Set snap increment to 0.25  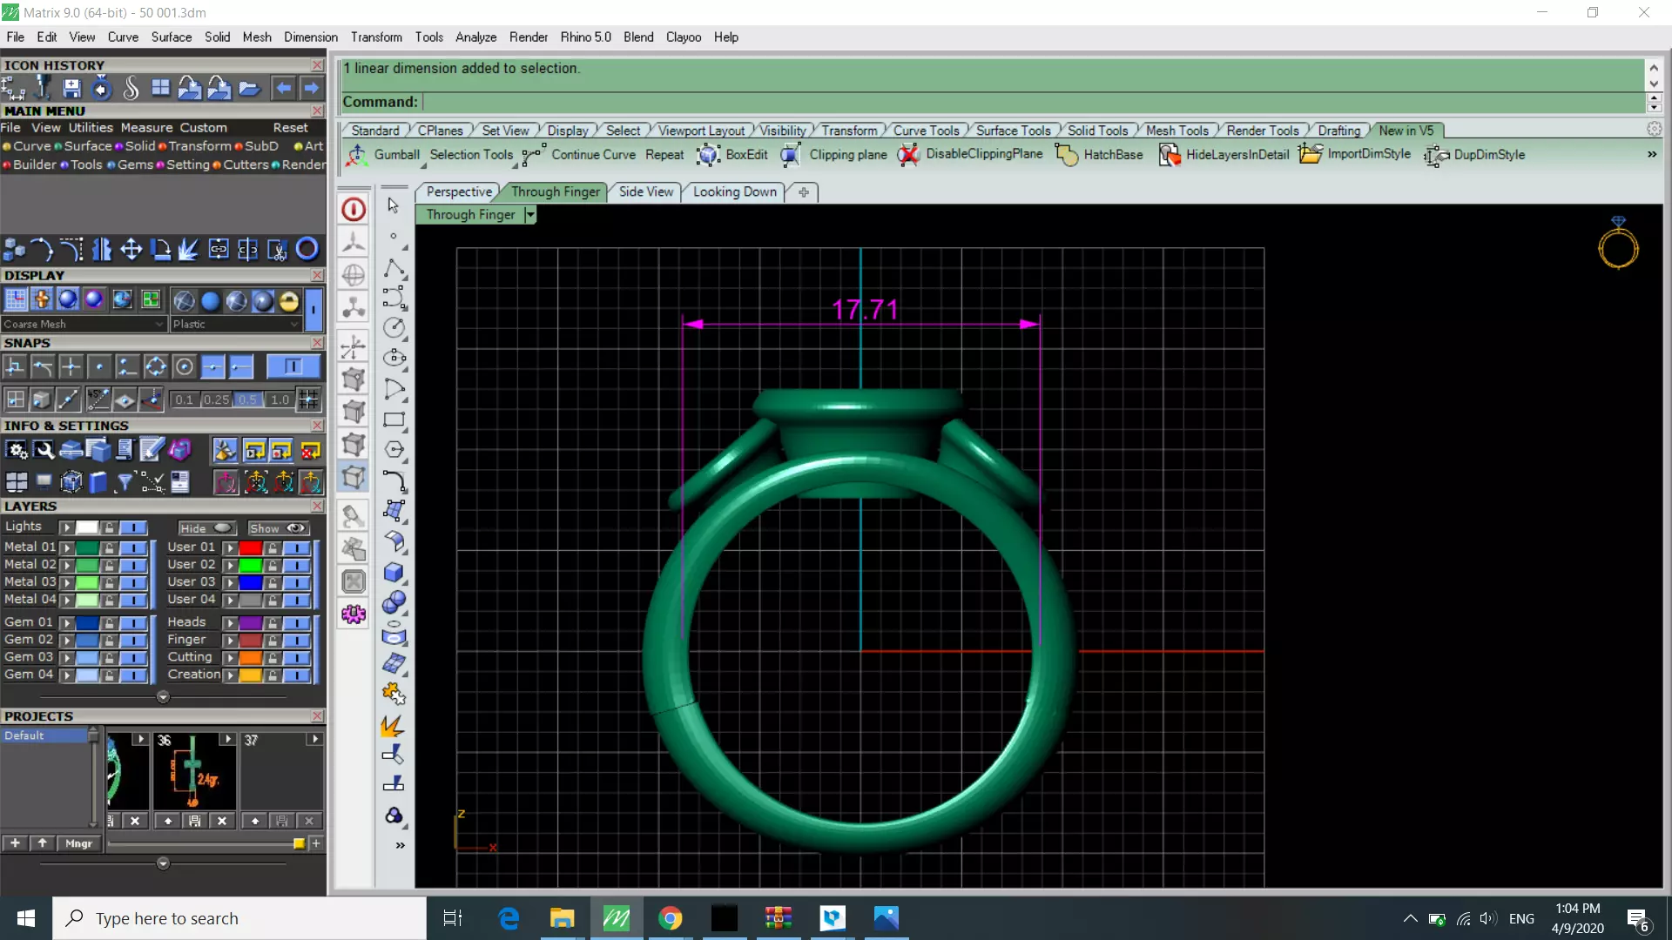click(x=216, y=400)
